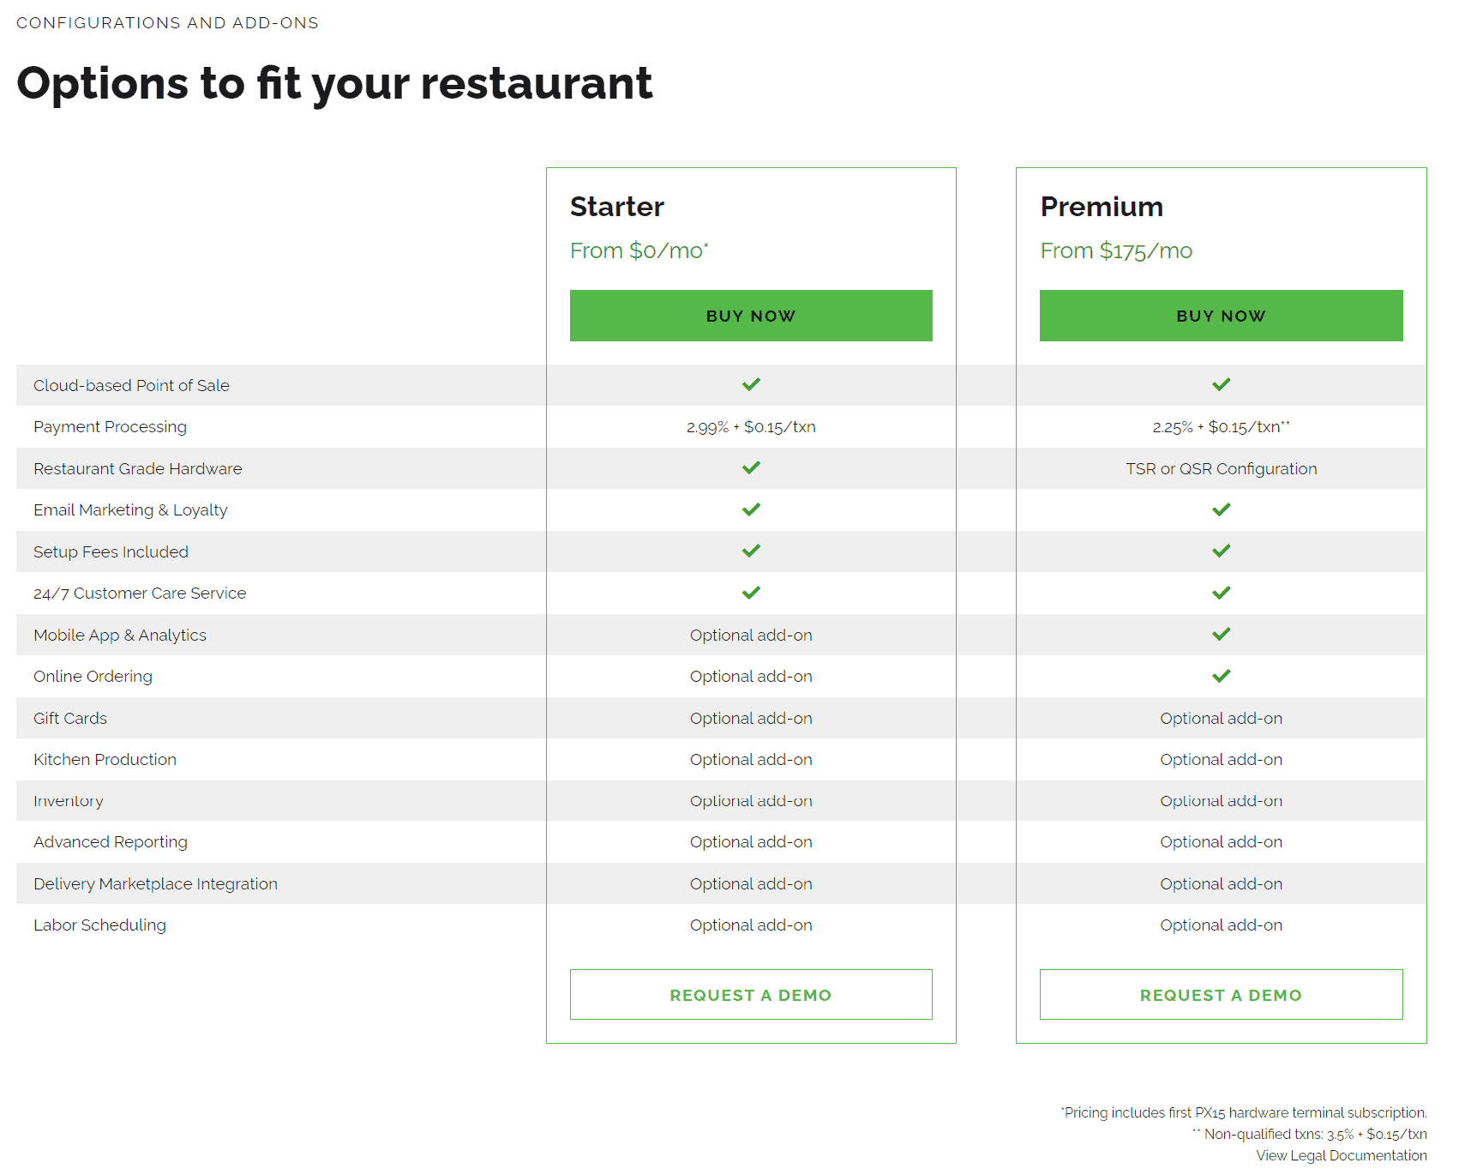Image resolution: width=1465 pixels, height=1175 pixels.
Task: Click the Starter Setup Fees Included checkmark
Action: 751,551
